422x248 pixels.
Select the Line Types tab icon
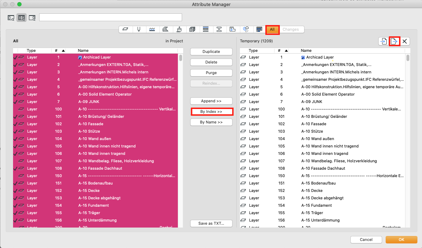152,30
